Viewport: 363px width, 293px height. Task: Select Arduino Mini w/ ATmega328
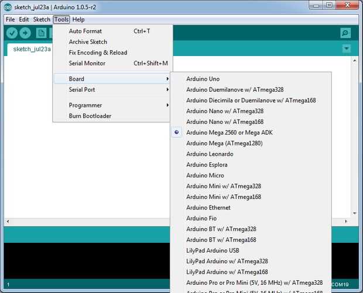(x=251, y=186)
